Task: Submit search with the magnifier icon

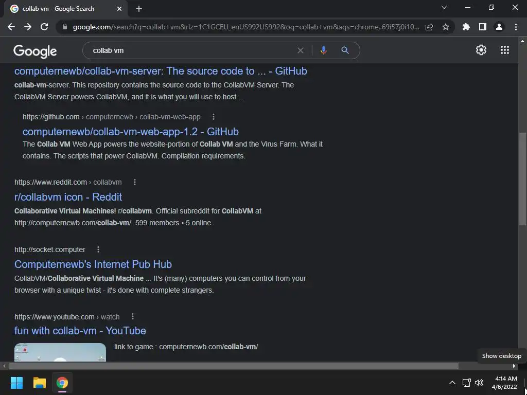Action: coord(345,50)
